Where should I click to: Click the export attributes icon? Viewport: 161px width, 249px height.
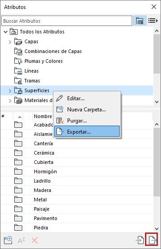point(152,240)
